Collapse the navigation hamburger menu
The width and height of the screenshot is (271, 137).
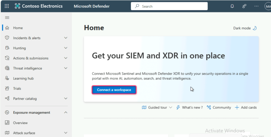(7, 18)
